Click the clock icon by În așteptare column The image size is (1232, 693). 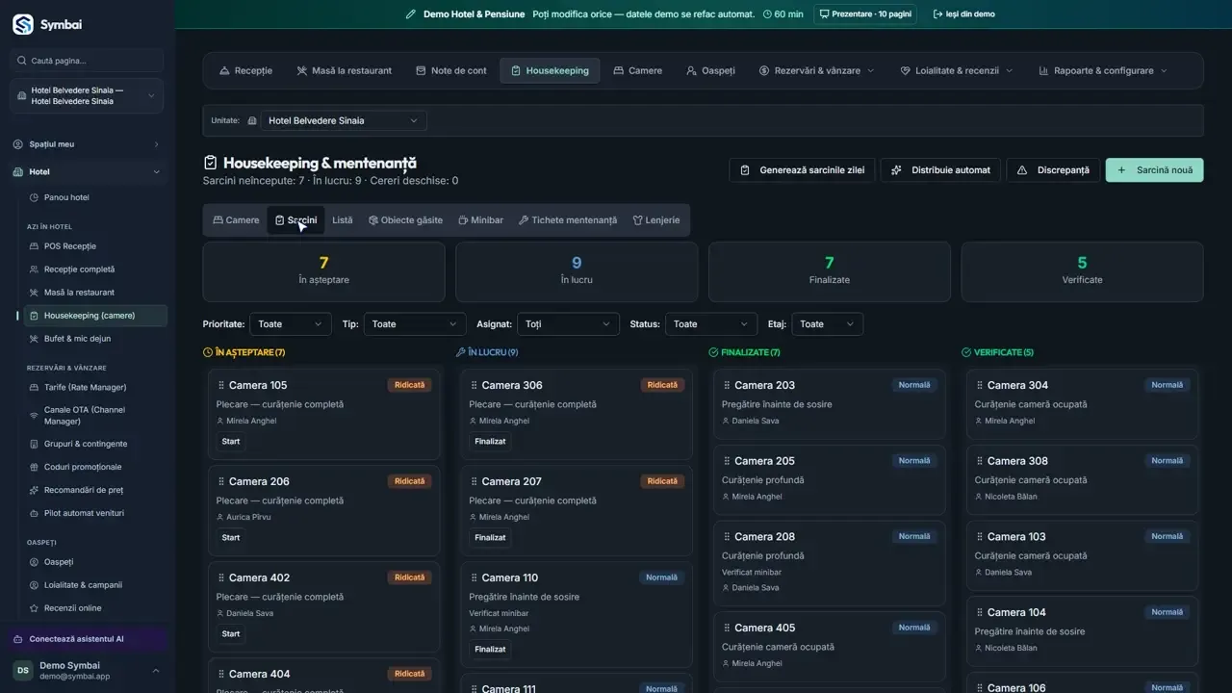click(x=208, y=352)
